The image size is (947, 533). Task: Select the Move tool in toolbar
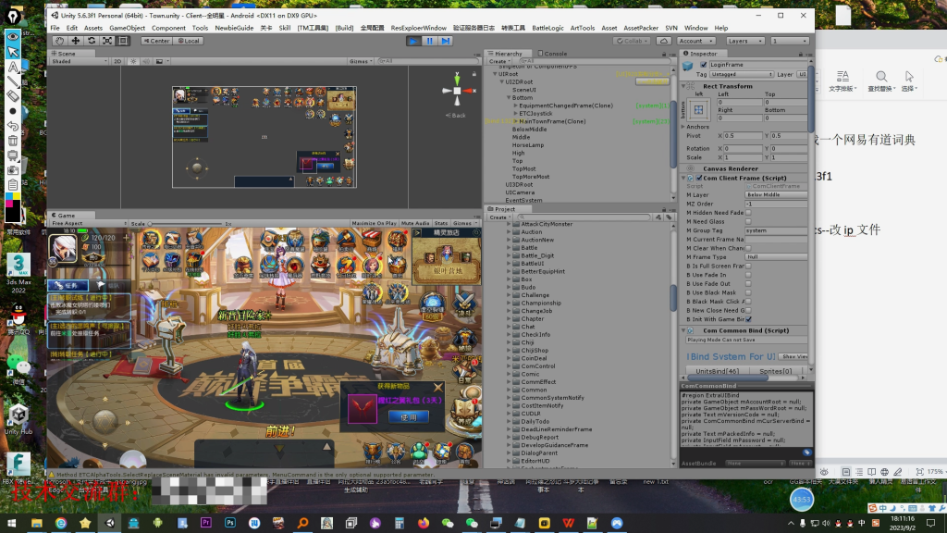(x=76, y=41)
